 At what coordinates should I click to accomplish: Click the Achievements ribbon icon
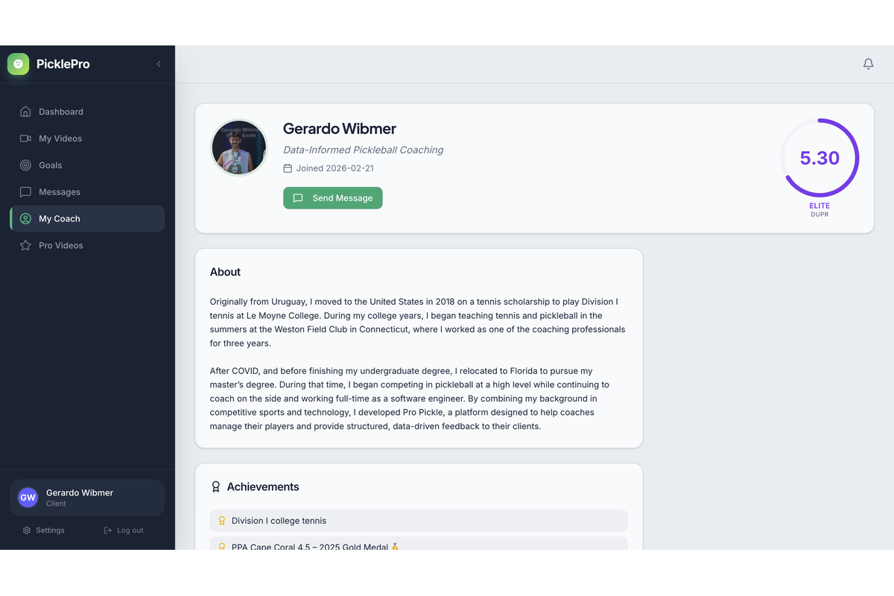216,487
